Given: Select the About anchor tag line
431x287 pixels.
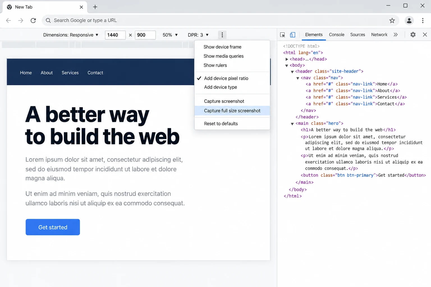Looking at the screenshot, I should click(353, 91).
